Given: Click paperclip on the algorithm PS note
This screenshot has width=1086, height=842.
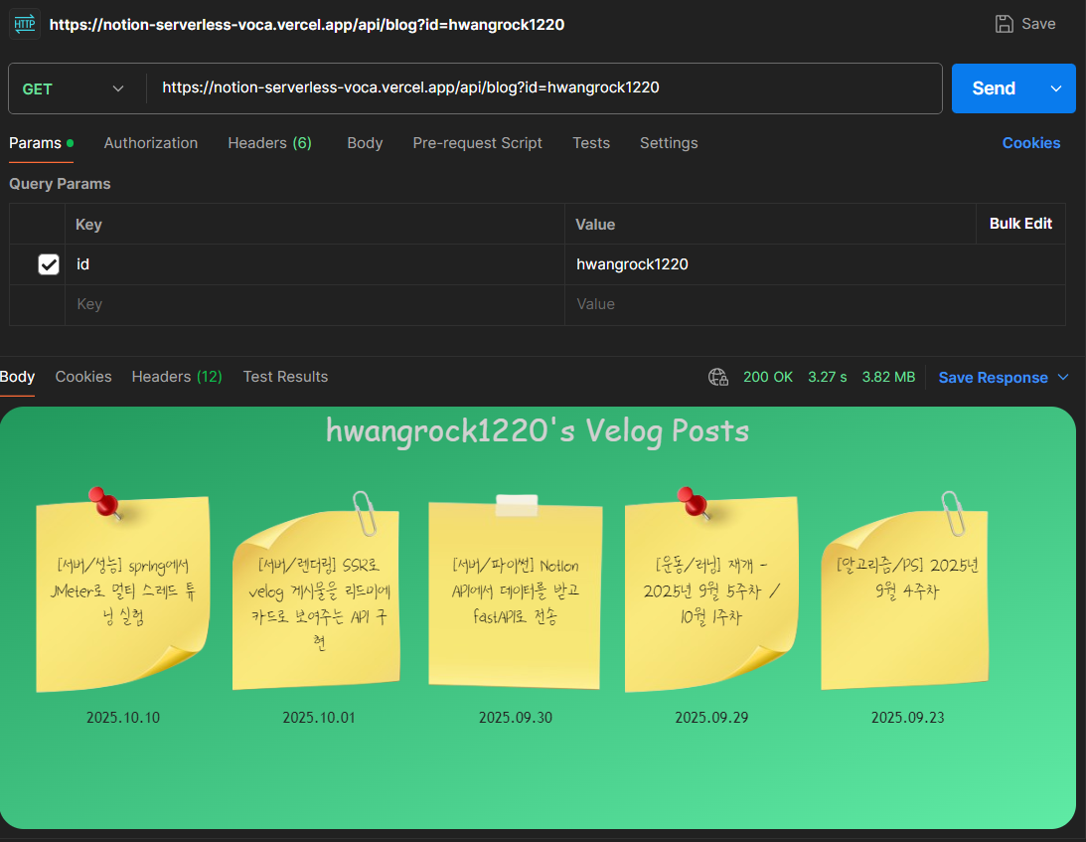Looking at the screenshot, I should [x=954, y=514].
